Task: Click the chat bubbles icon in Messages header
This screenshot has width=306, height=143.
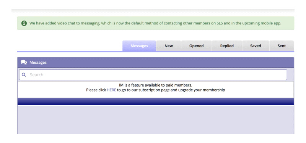Action: [24, 62]
